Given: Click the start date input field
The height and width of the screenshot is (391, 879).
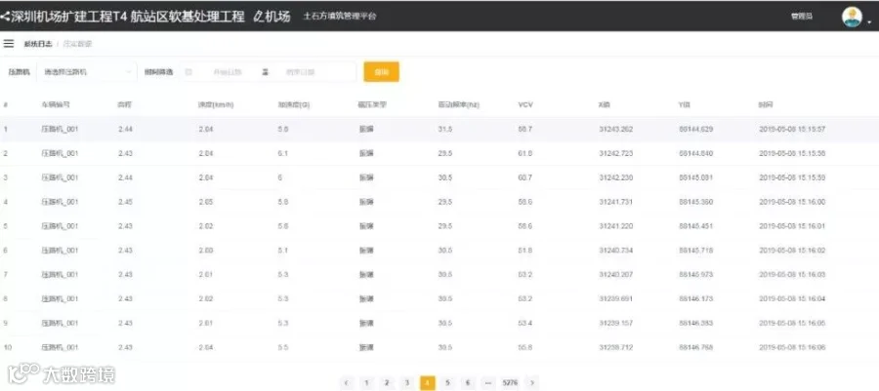Looking at the screenshot, I should coord(227,72).
